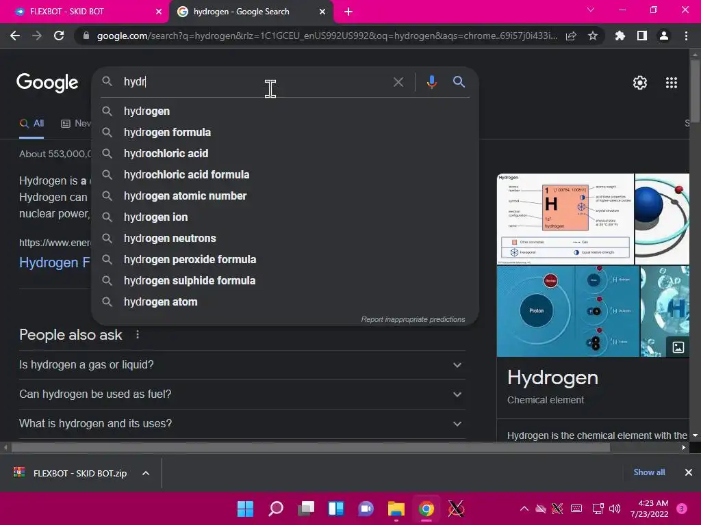Select the All results tab

pos(31,124)
